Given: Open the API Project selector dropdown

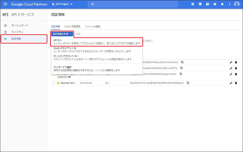Looking at the screenshot, I should click(62, 4).
